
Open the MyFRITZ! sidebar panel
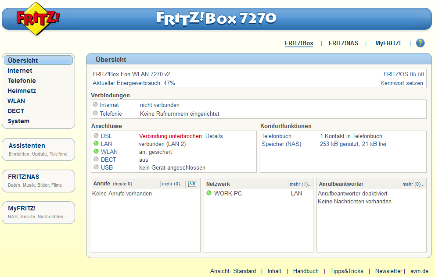(38, 213)
